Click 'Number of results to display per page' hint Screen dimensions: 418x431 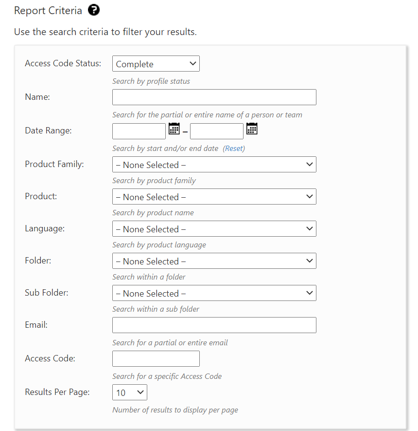click(175, 410)
